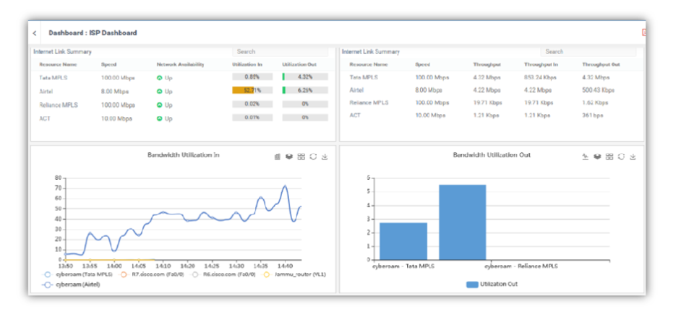Click Airtel Utilization Out bar 6.25%
The height and width of the screenshot is (330, 694).
point(305,90)
